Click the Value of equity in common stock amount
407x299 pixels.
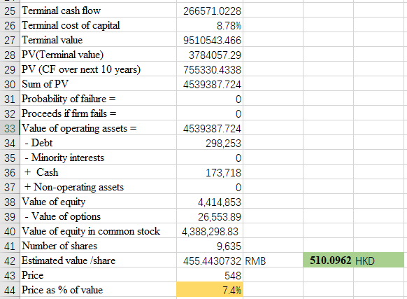210,231
